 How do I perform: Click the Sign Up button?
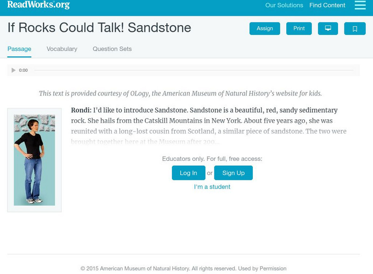(x=233, y=173)
